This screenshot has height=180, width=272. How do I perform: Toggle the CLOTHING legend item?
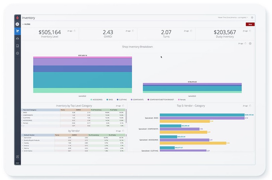coord(122,100)
